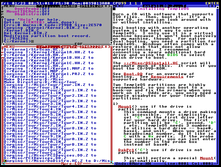Click the Errs:0 Warns:0 compile result line
This screenshot has width=221, height=167.
[x=53, y=25]
